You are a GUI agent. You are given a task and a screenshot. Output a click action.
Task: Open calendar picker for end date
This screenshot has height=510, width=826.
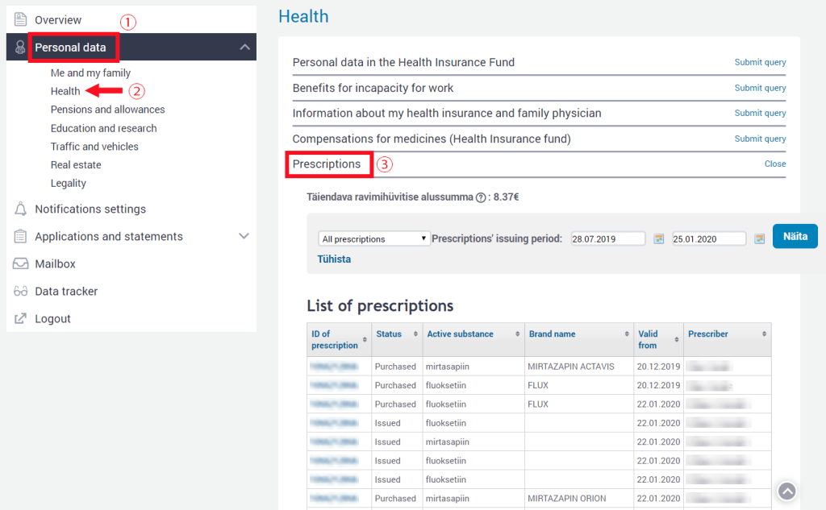[x=759, y=239]
